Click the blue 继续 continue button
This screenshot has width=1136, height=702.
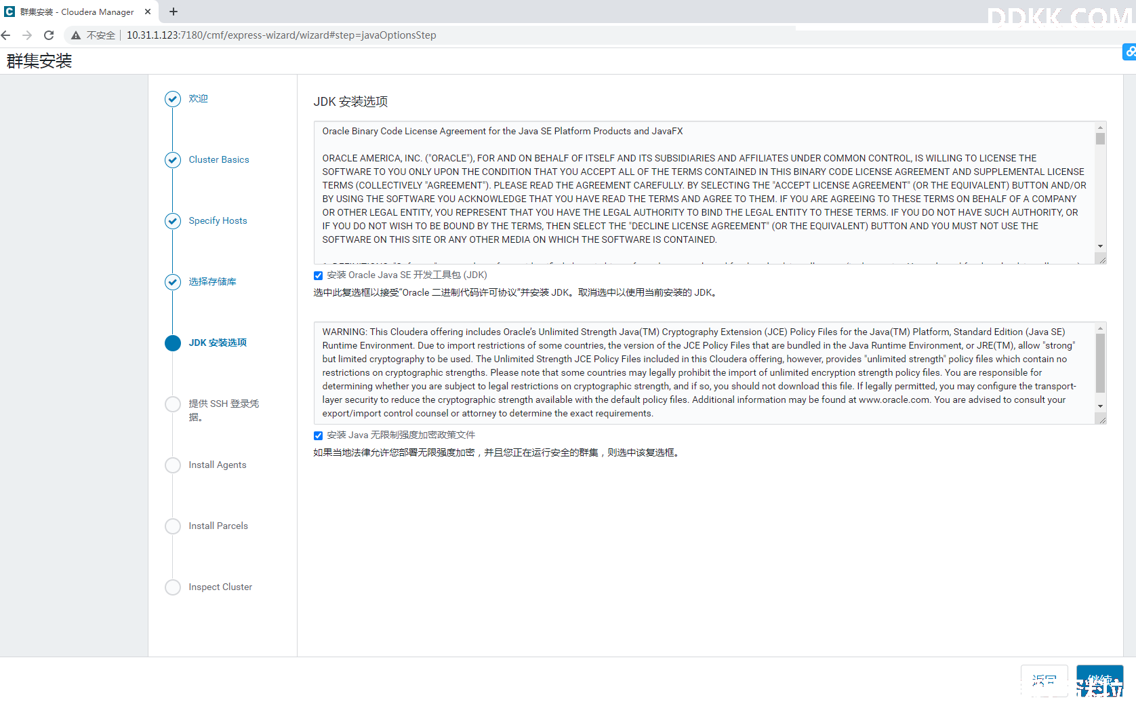[1099, 681]
